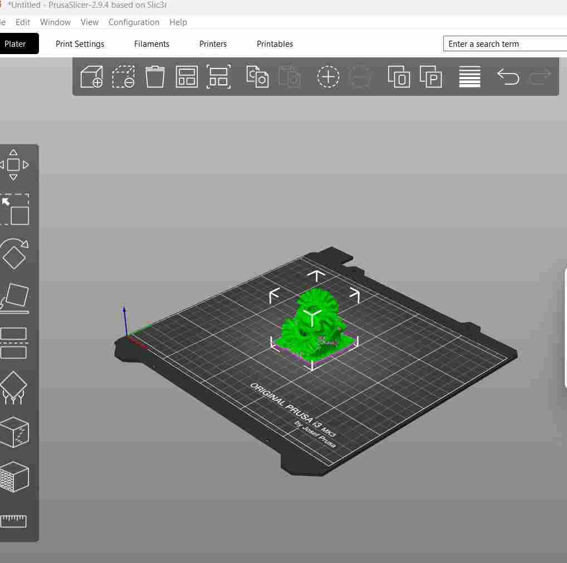Open the Cut tool
The image size is (567, 563).
tap(14, 342)
